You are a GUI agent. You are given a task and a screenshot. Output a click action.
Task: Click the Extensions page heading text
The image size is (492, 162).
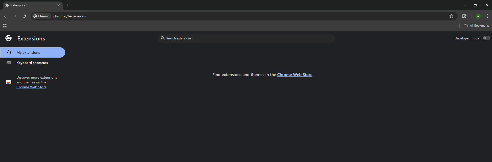31,38
